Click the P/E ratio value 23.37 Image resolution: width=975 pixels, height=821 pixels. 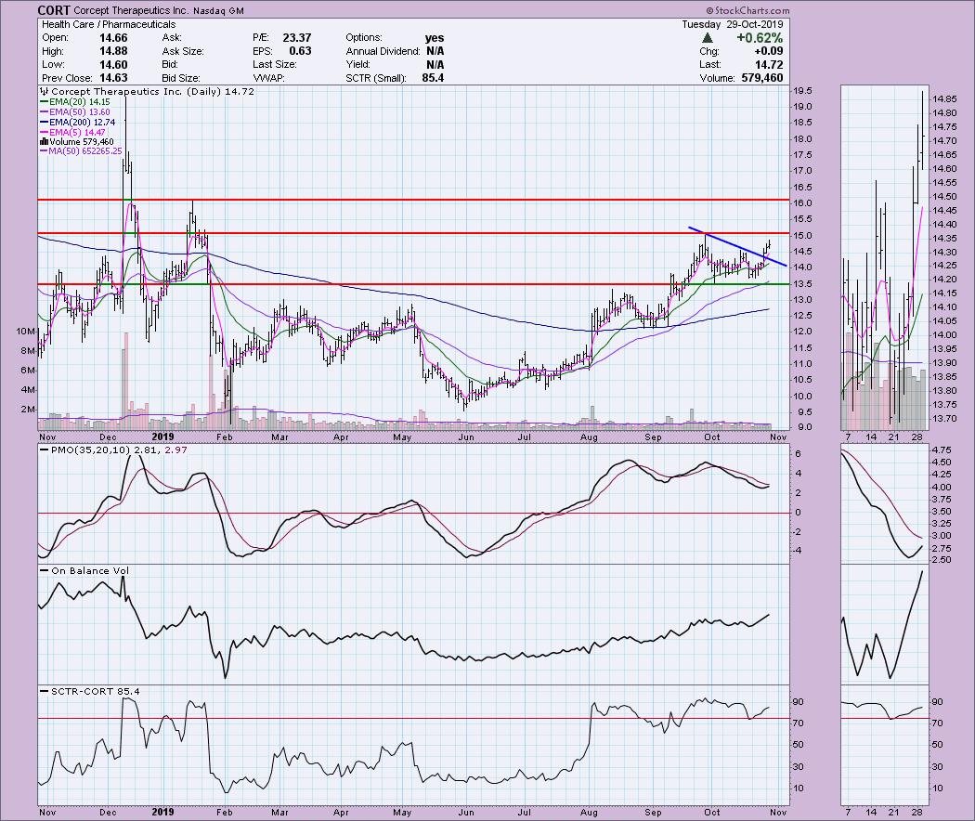click(296, 38)
